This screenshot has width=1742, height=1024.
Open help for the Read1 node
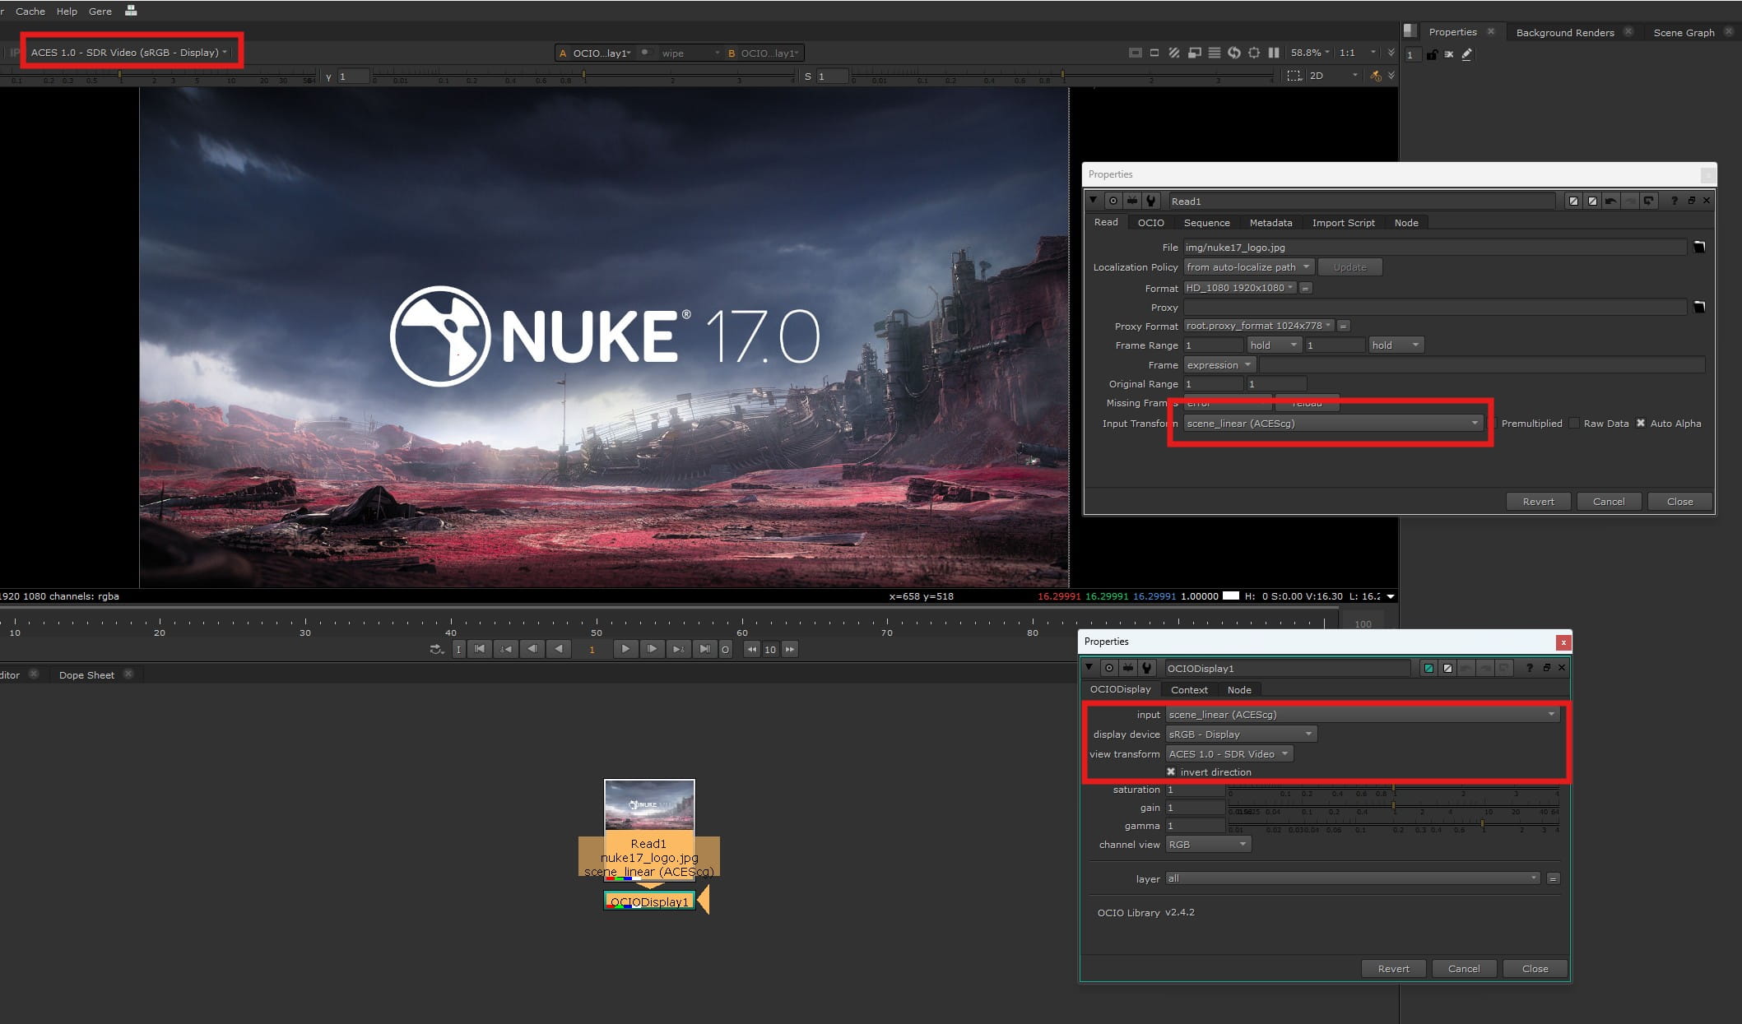coord(1674,201)
